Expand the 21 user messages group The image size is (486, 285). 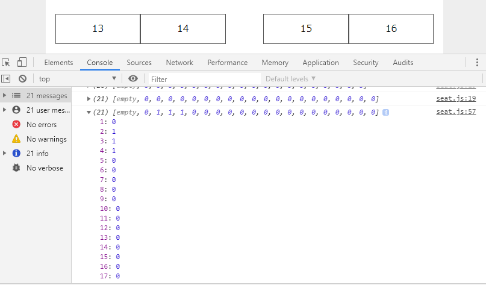pyautogui.click(x=4, y=110)
